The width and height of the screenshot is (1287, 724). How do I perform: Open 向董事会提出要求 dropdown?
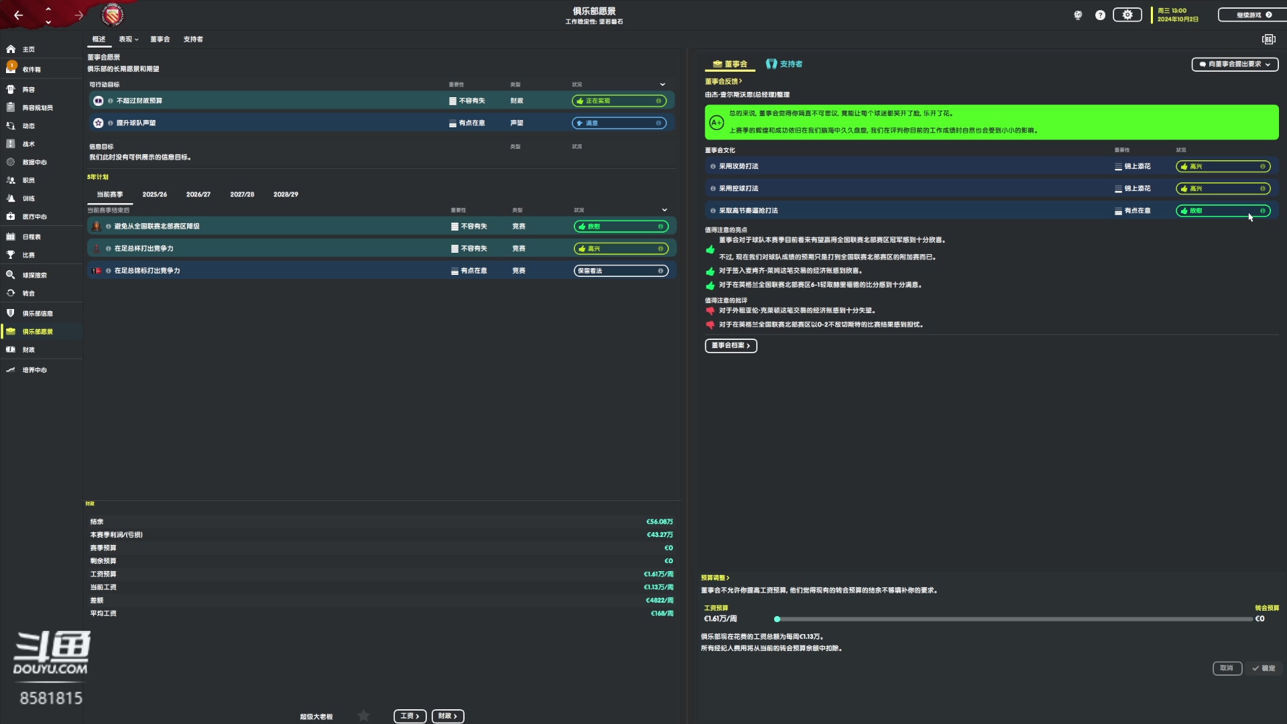[x=1235, y=64]
